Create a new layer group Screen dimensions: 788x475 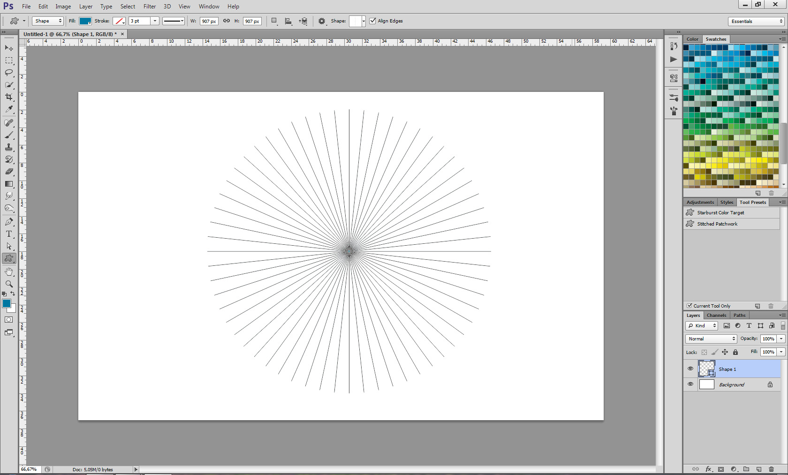click(x=746, y=469)
